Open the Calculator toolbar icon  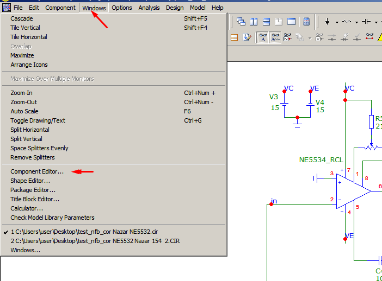(306, 22)
